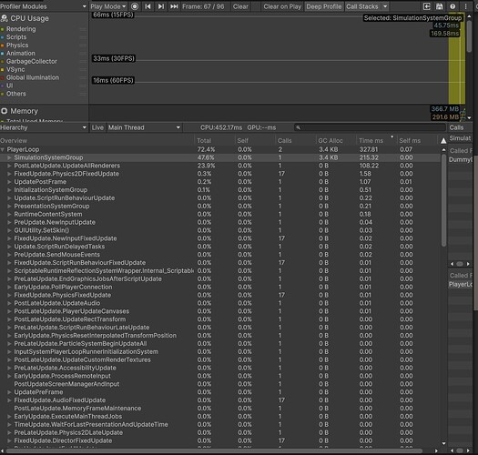The width and height of the screenshot is (478, 455).
Task: Click the save profiler data icon
Action: (439, 6)
